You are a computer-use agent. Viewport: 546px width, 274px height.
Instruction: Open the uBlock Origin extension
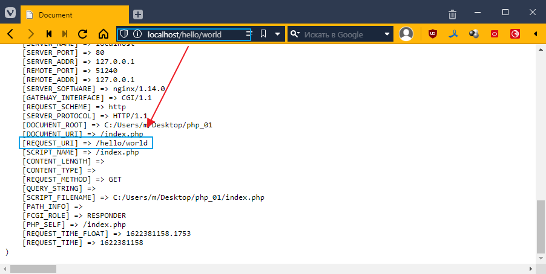pyautogui.click(x=433, y=34)
